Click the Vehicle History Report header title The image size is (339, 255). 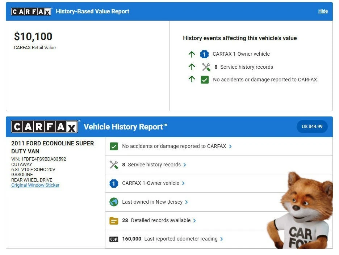(126, 127)
